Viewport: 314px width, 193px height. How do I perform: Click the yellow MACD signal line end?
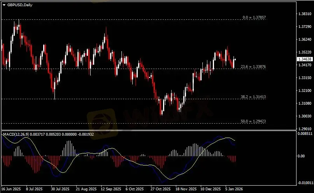[235, 140]
